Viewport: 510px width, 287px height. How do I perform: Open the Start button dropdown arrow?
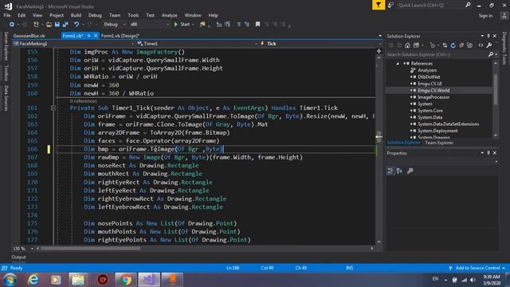tap(193, 25)
